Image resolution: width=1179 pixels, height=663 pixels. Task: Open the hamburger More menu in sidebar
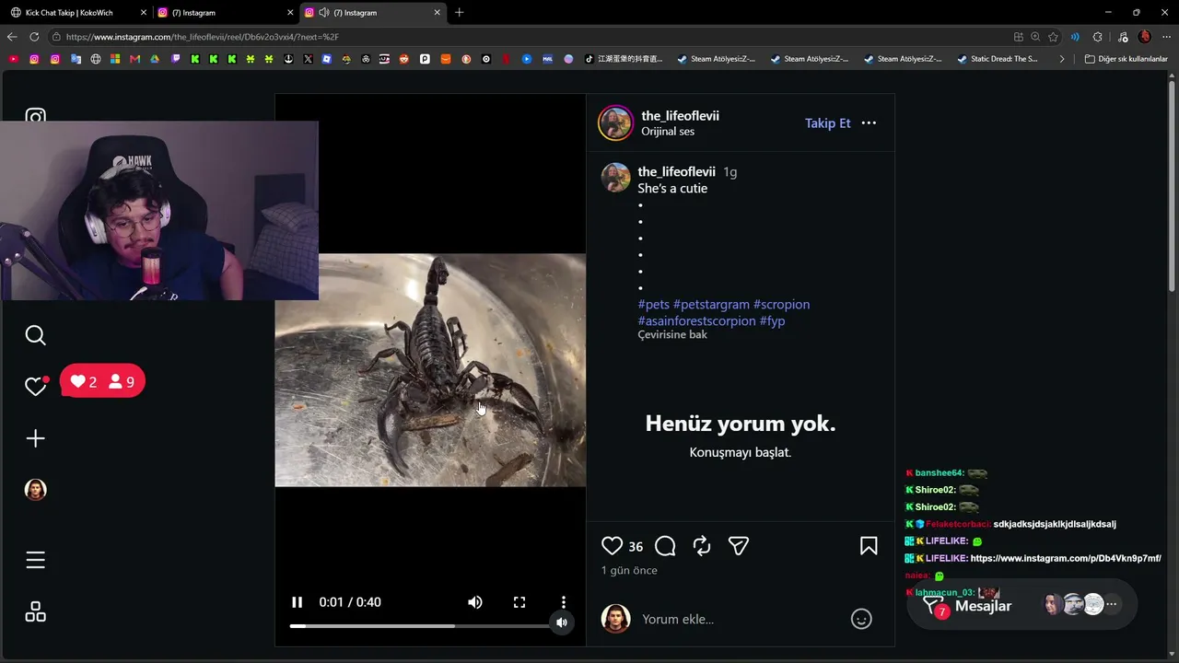click(x=35, y=560)
